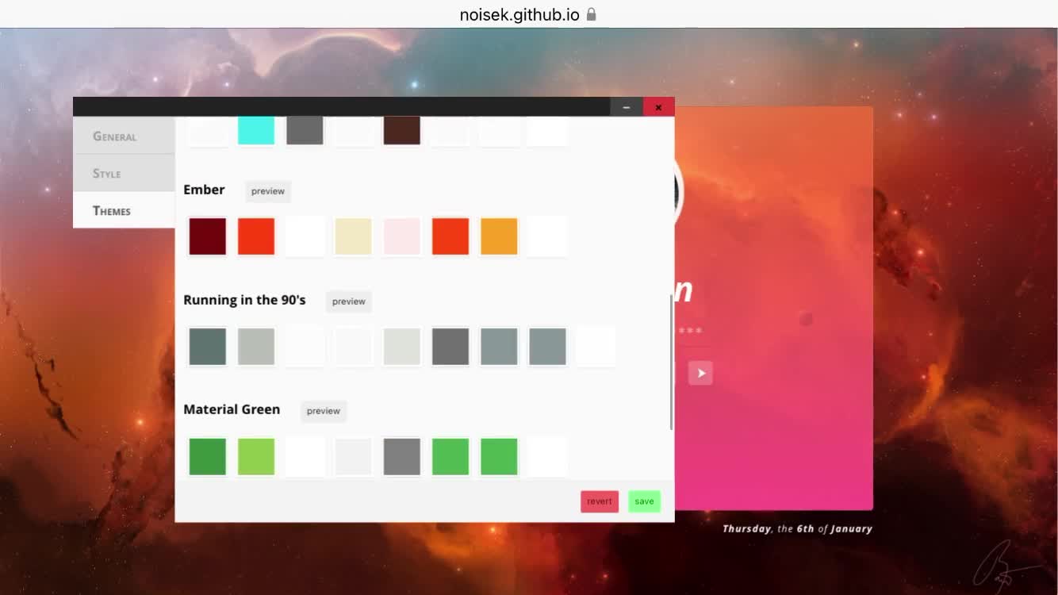Select the light green Material Green swatch
1058x595 pixels.
(x=255, y=456)
